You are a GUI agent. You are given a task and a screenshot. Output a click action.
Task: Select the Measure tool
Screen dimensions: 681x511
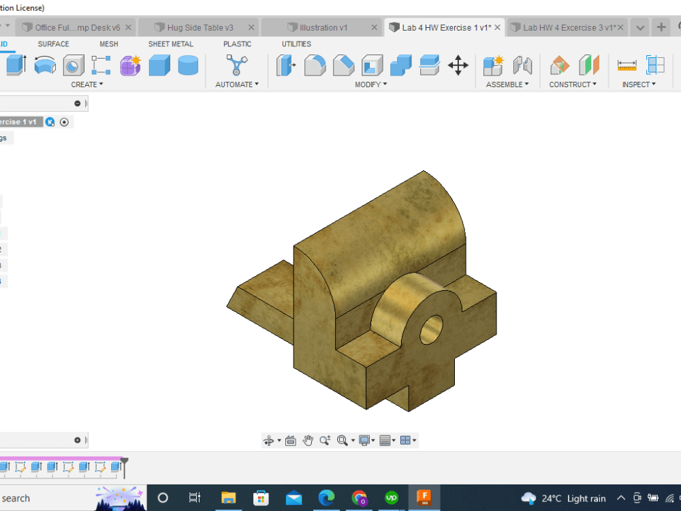(627, 65)
